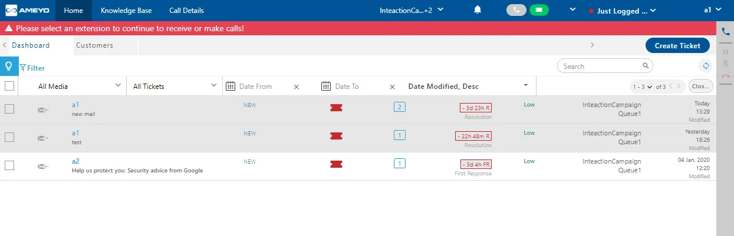Click the red ticket icon on 'new mail' row
This screenshot has width=734, height=236.
[x=337, y=108]
